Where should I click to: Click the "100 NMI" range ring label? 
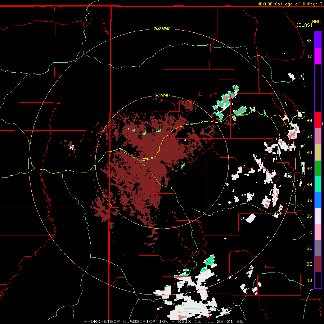click(162, 28)
